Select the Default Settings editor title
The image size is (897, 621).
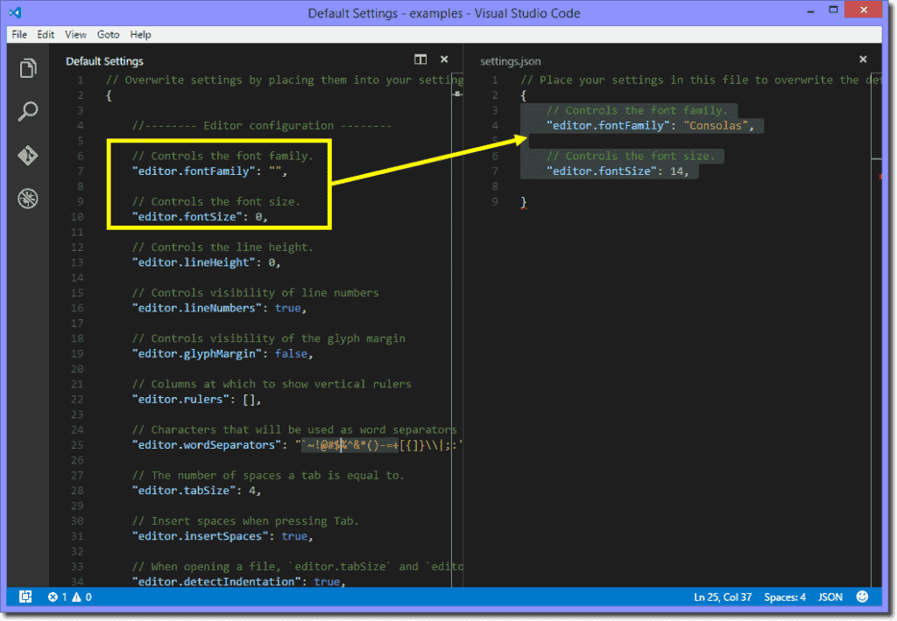coord(105,61)
